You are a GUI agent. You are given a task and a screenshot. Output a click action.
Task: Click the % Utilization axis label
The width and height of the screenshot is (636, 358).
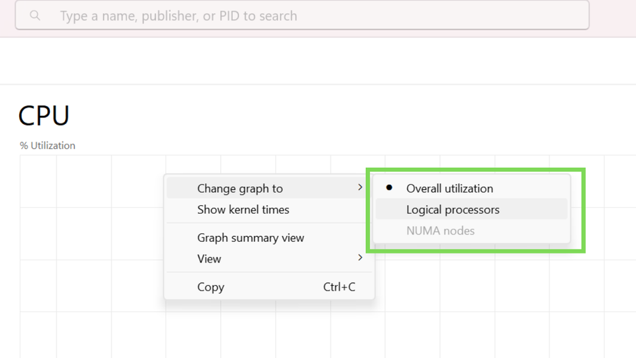[x=47, y=146]
